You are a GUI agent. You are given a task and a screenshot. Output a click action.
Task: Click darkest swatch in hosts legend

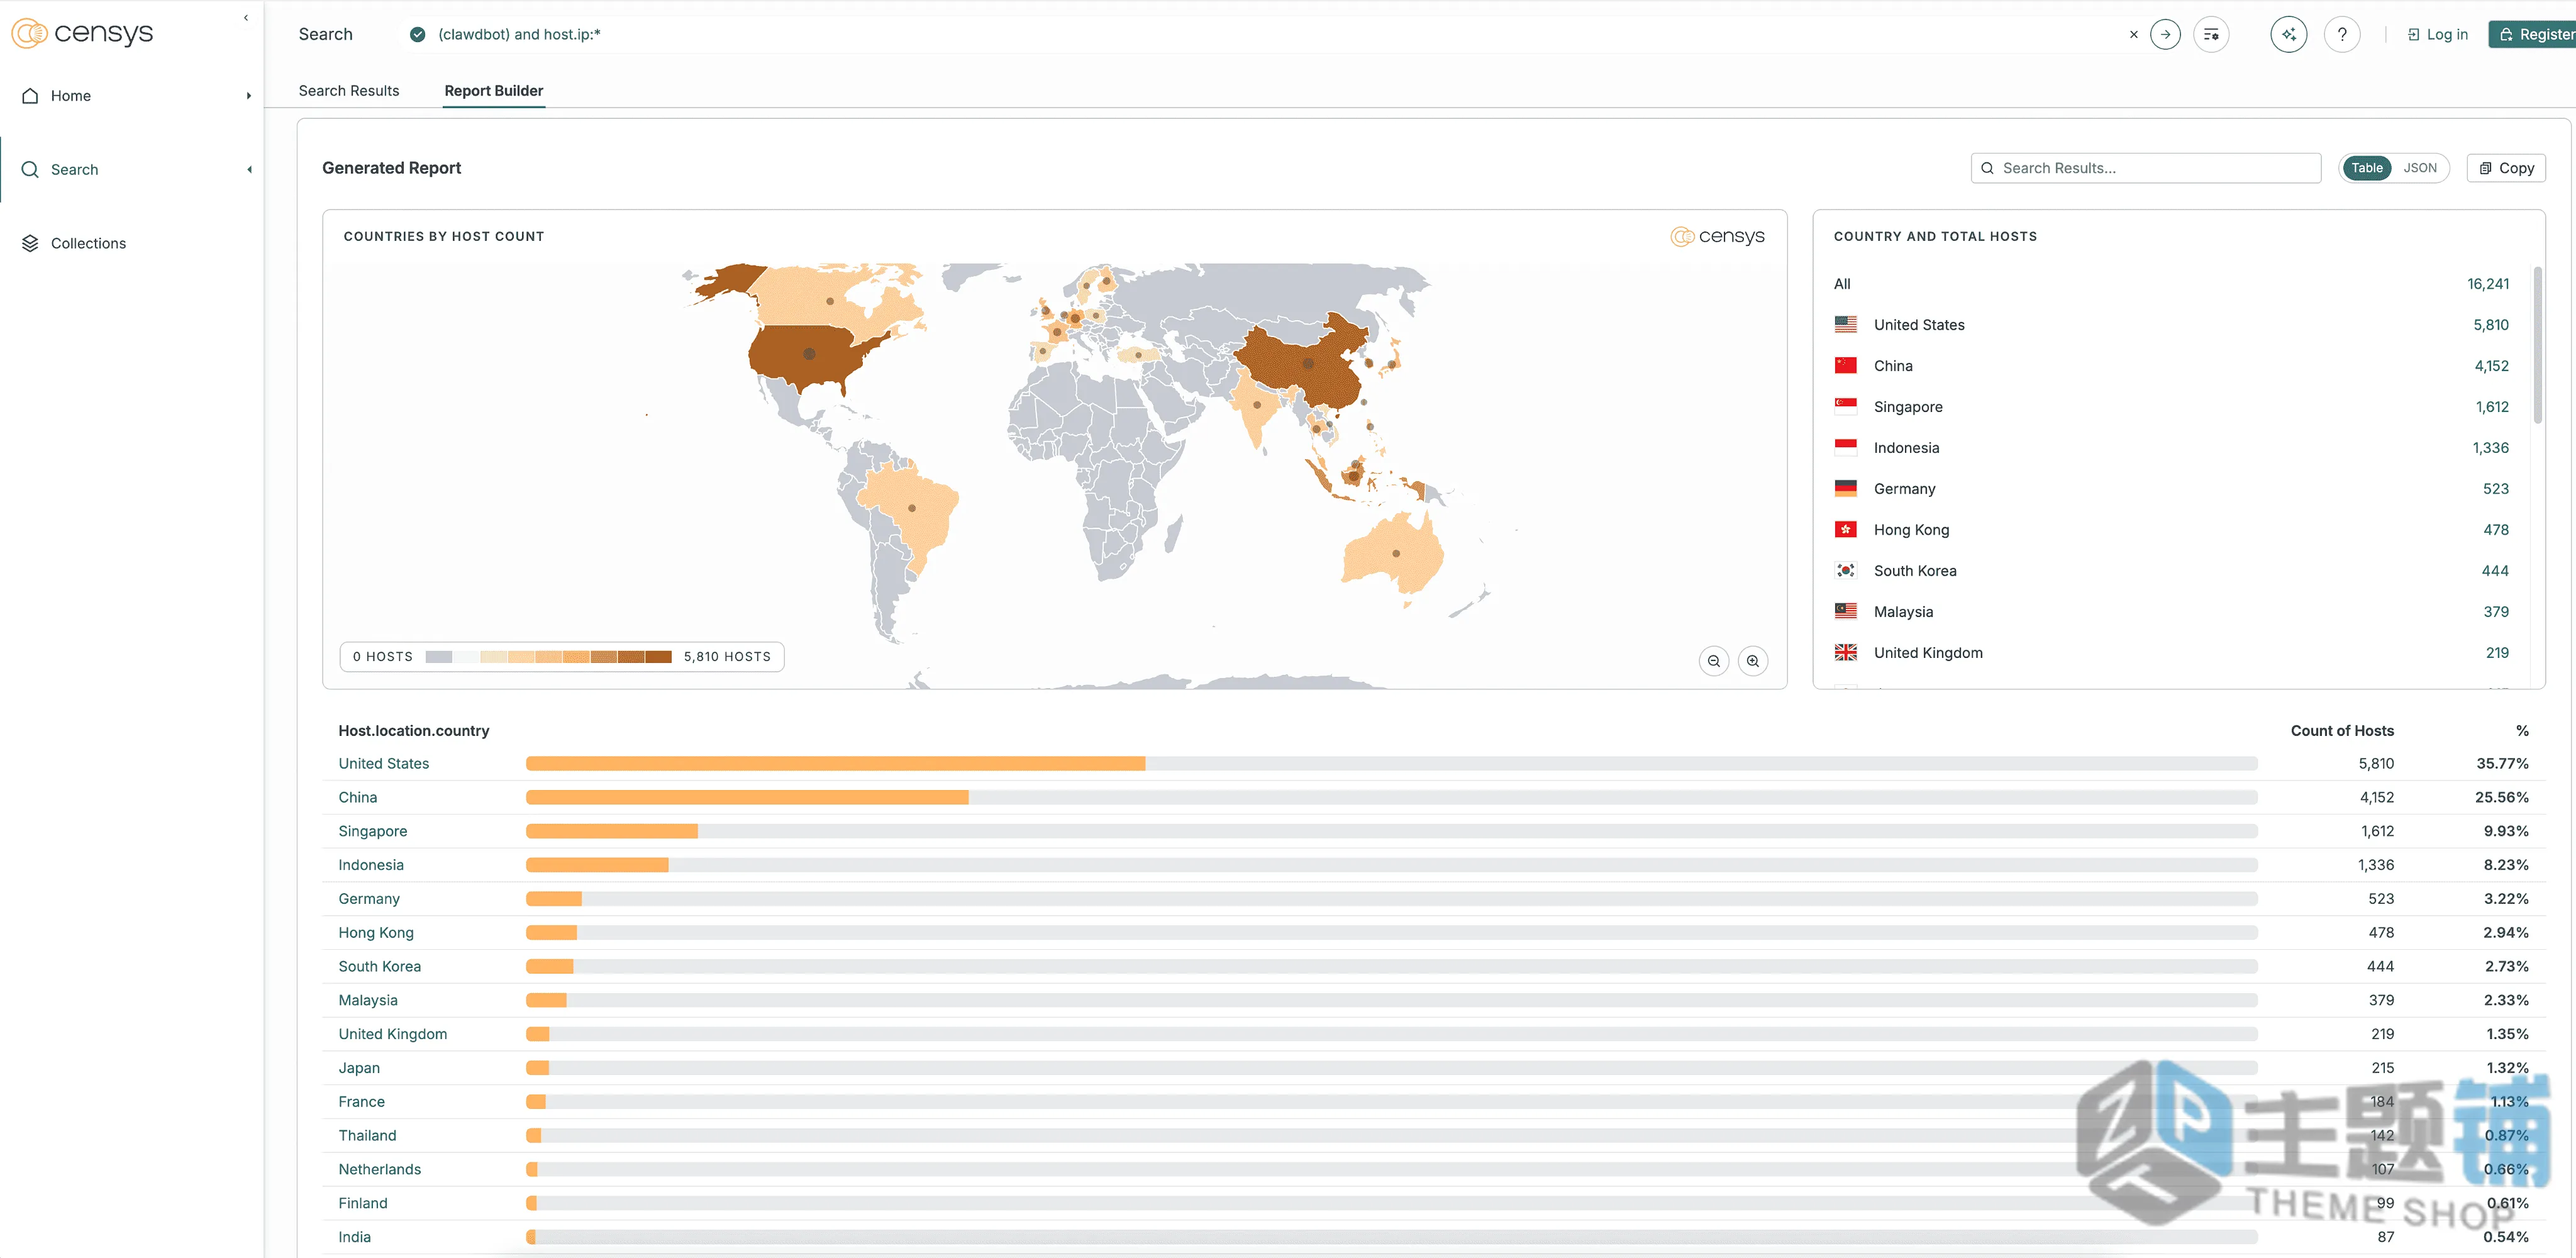tap(658, 657)
